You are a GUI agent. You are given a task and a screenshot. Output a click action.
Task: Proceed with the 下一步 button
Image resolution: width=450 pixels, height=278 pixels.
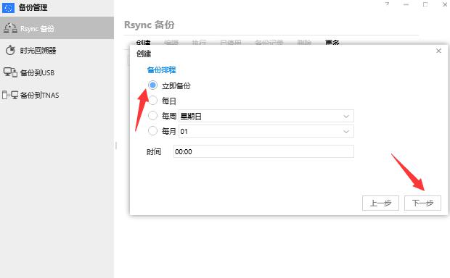422,203
